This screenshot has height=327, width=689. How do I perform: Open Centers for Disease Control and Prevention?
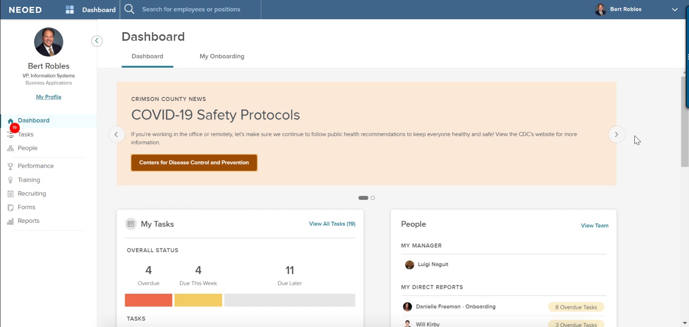(194, 163)
